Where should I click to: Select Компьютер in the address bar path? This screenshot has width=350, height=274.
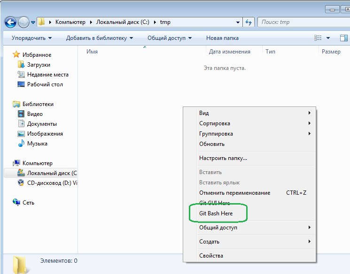click(x=70, y=22)
